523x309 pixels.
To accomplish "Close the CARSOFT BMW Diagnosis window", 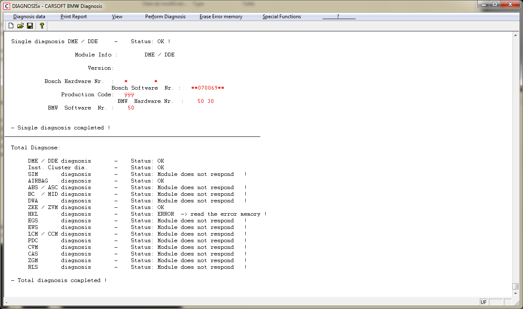I will coord(510,4).
